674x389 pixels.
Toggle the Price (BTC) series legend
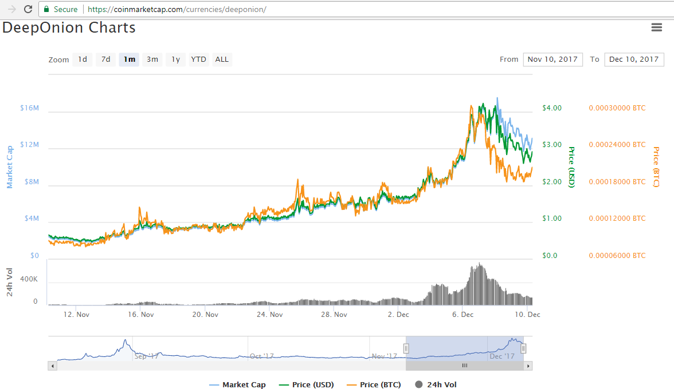click(374, 385)
